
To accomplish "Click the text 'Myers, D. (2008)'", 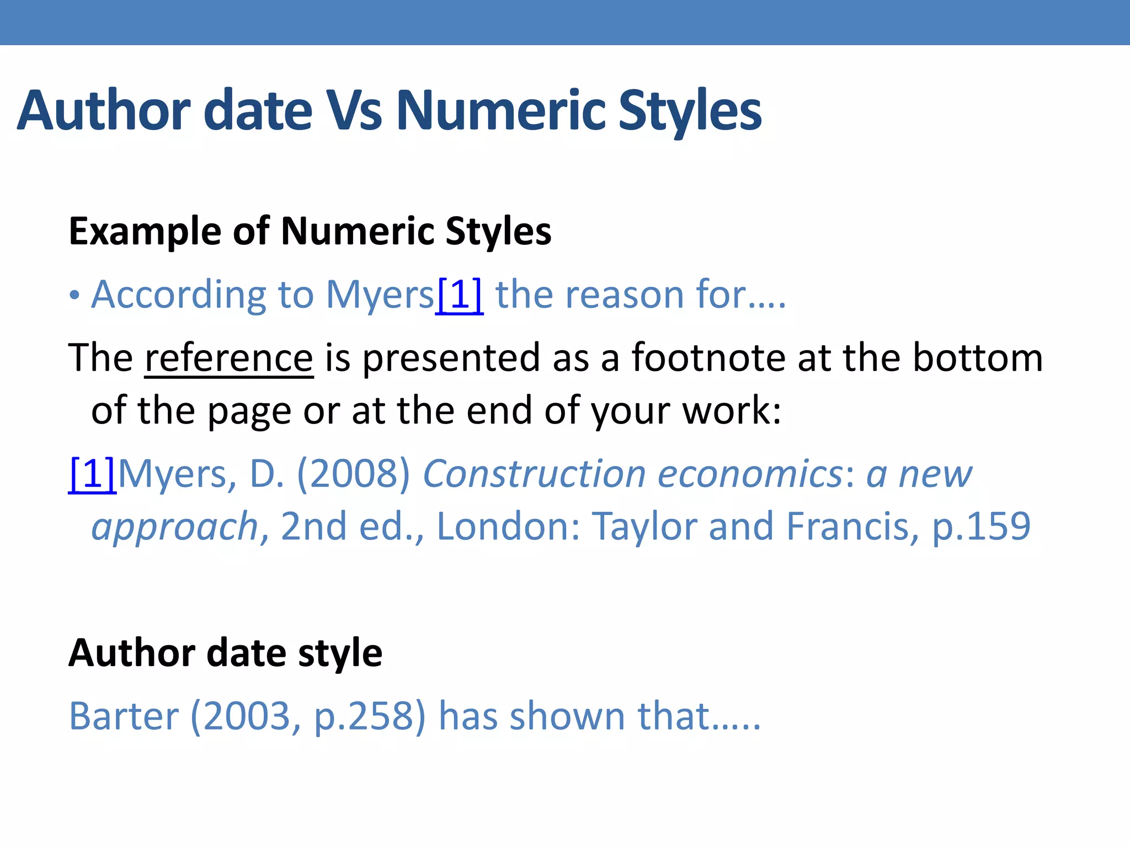I will click(x=264, y=474).
